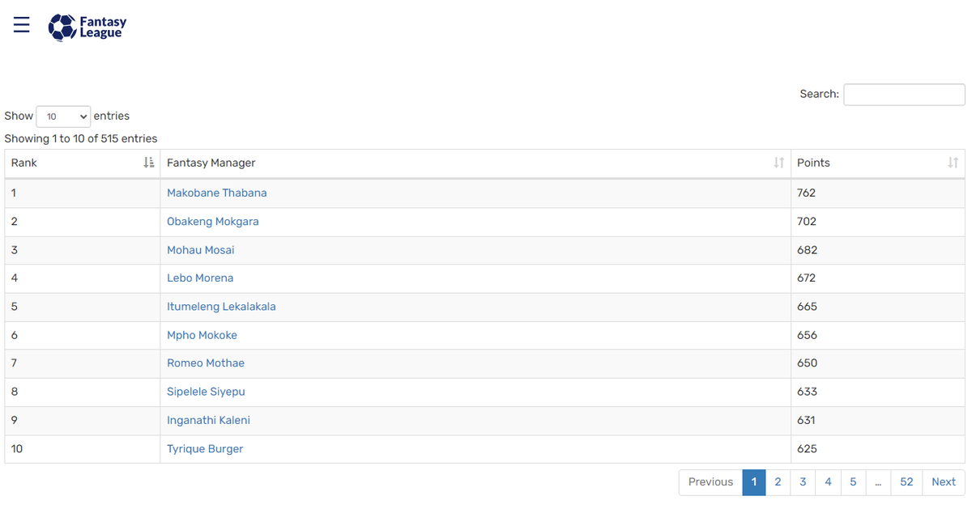Screen dimensions: 972x509
Task: Click the Fantasy Manager column header text
Action: (211, 163)
